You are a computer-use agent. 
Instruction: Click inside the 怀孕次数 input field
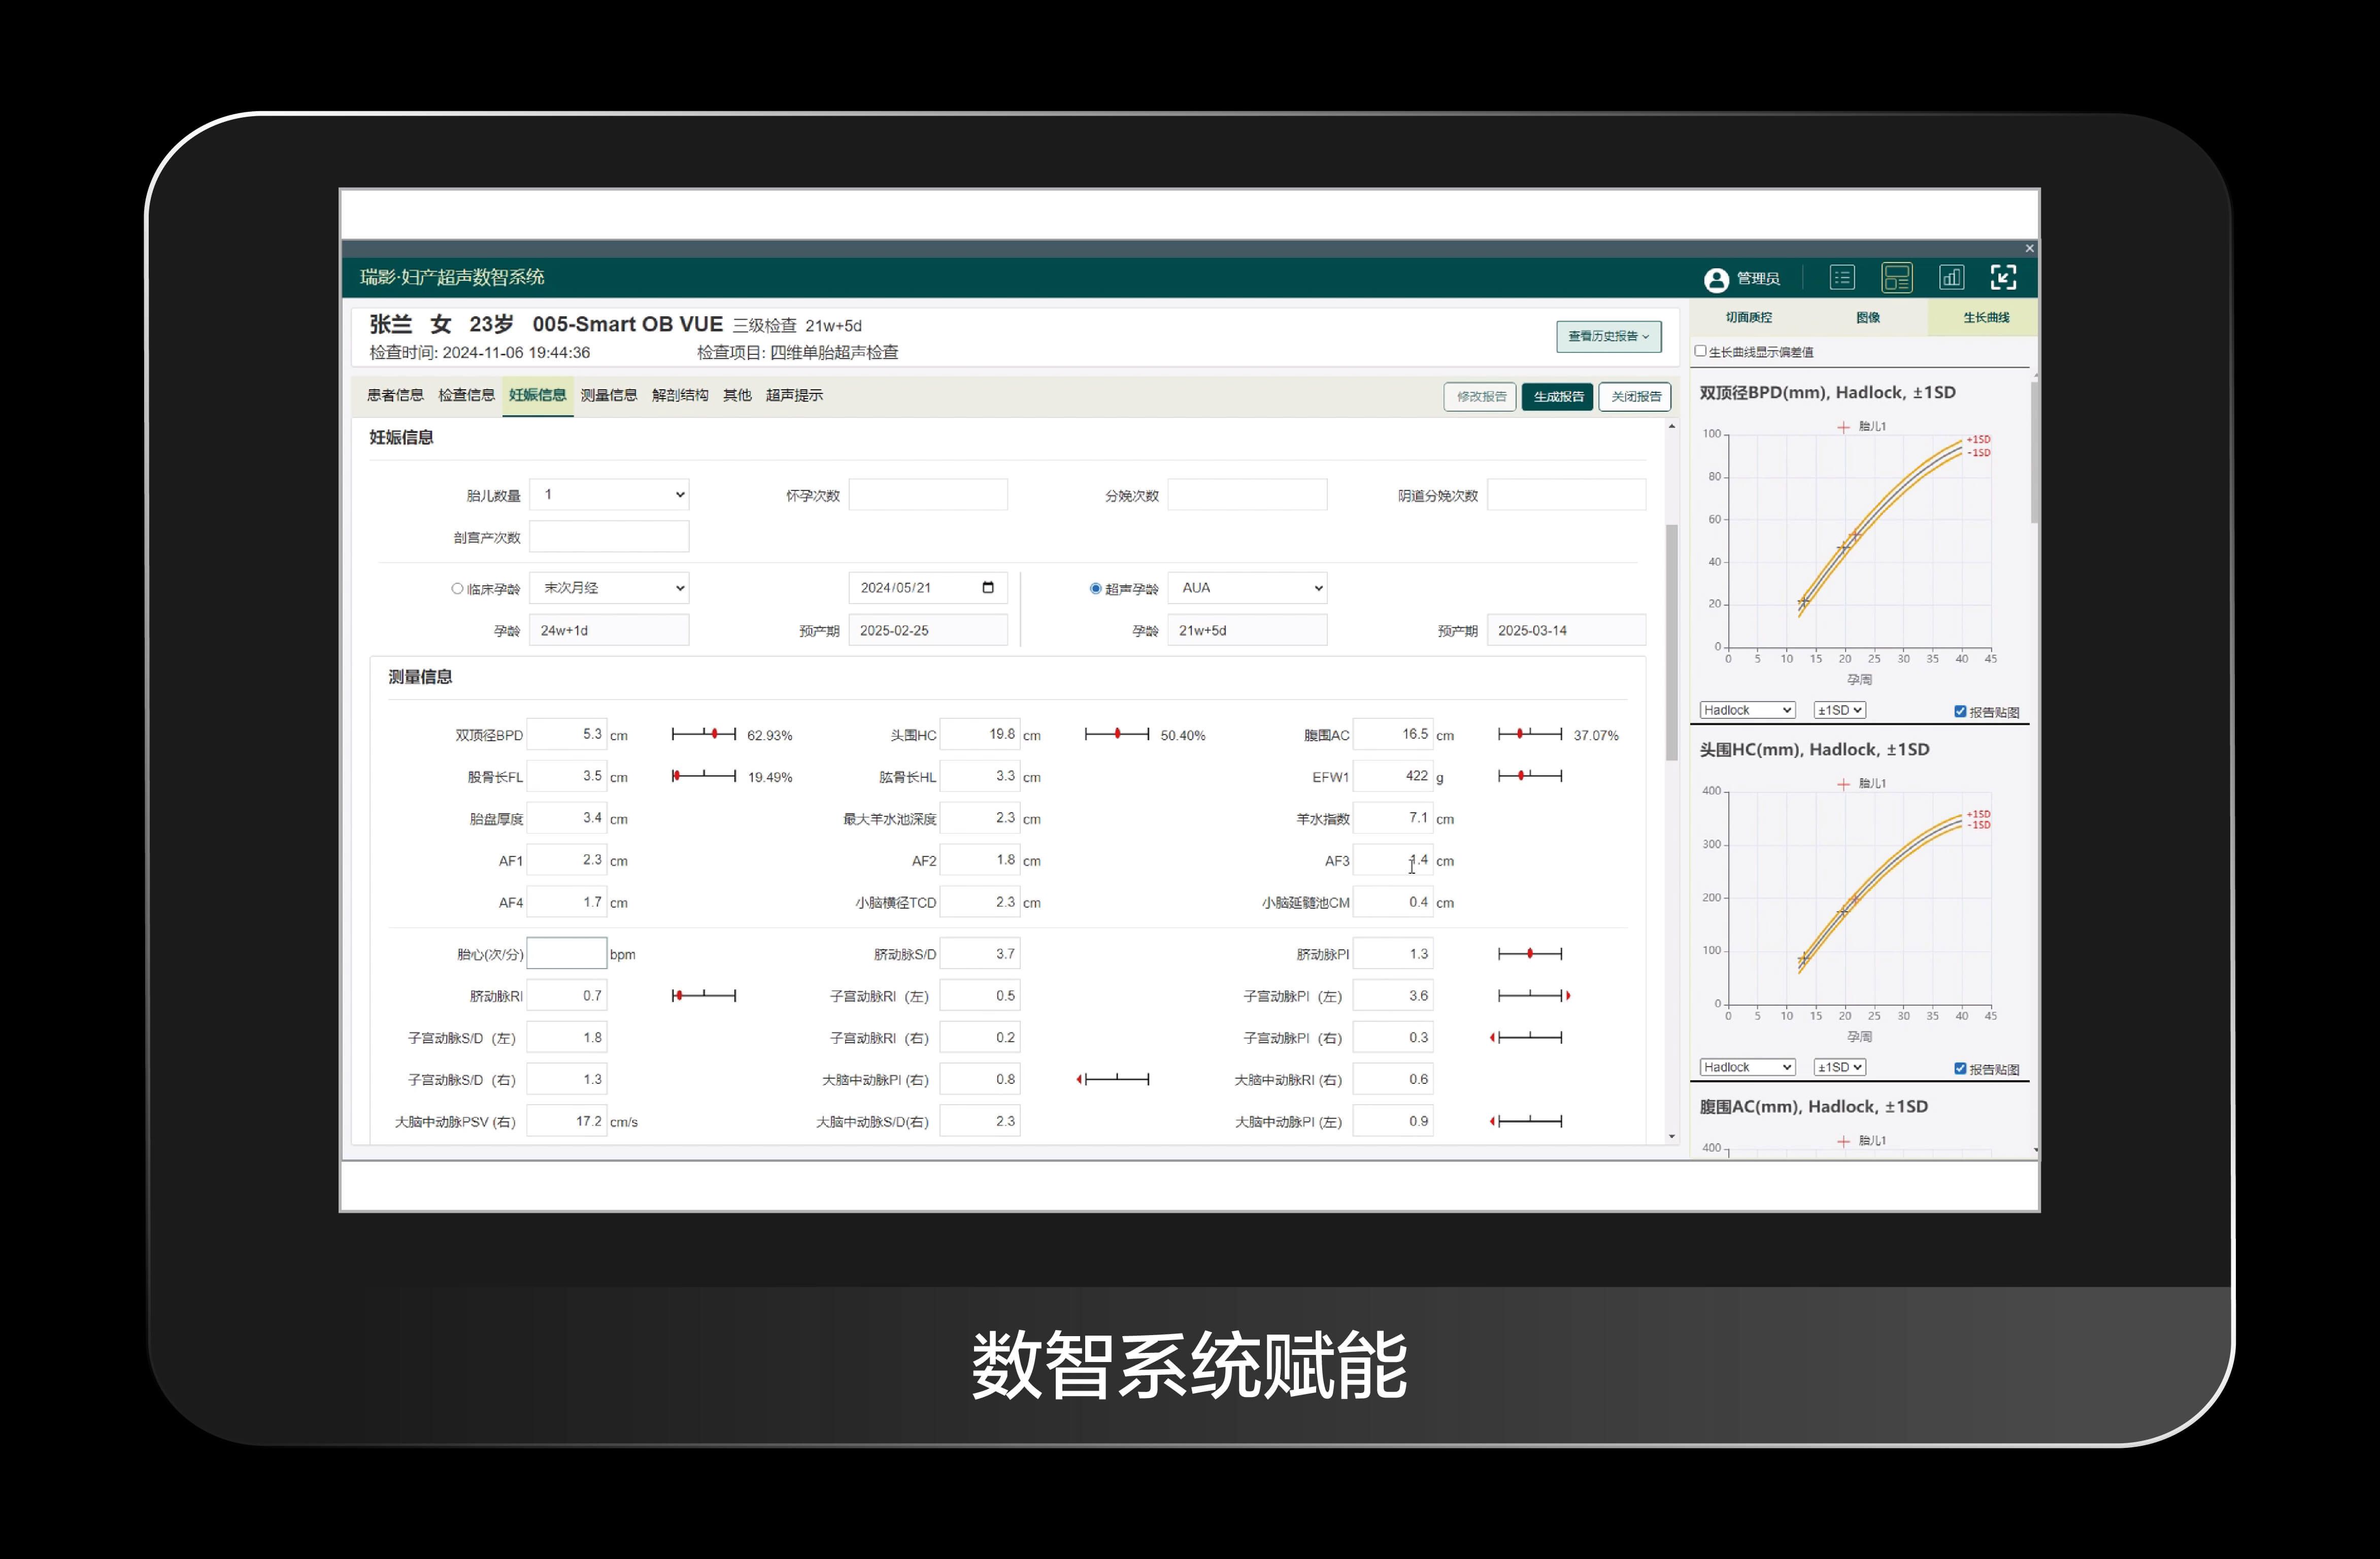point(927,493)
